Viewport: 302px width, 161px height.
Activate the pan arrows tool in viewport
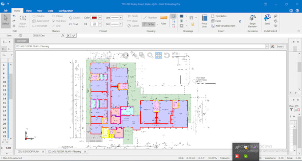[159, 55]
